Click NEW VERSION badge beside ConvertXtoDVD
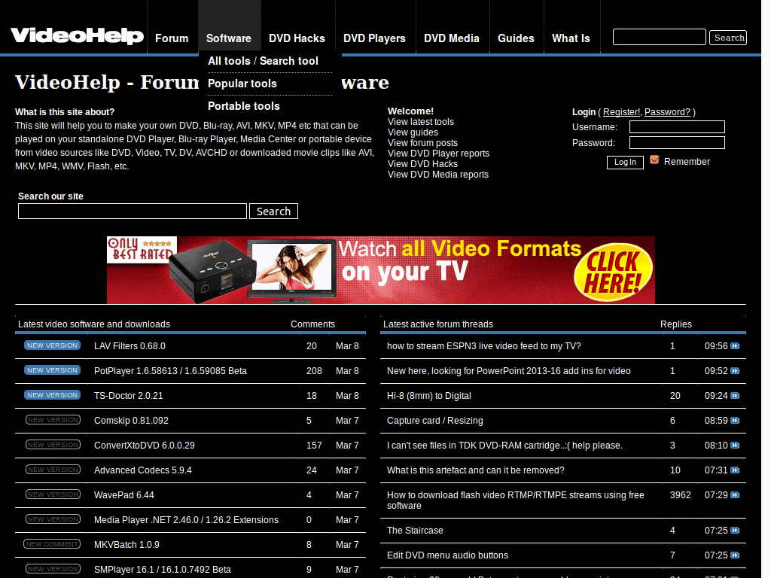 coord(53,445)
